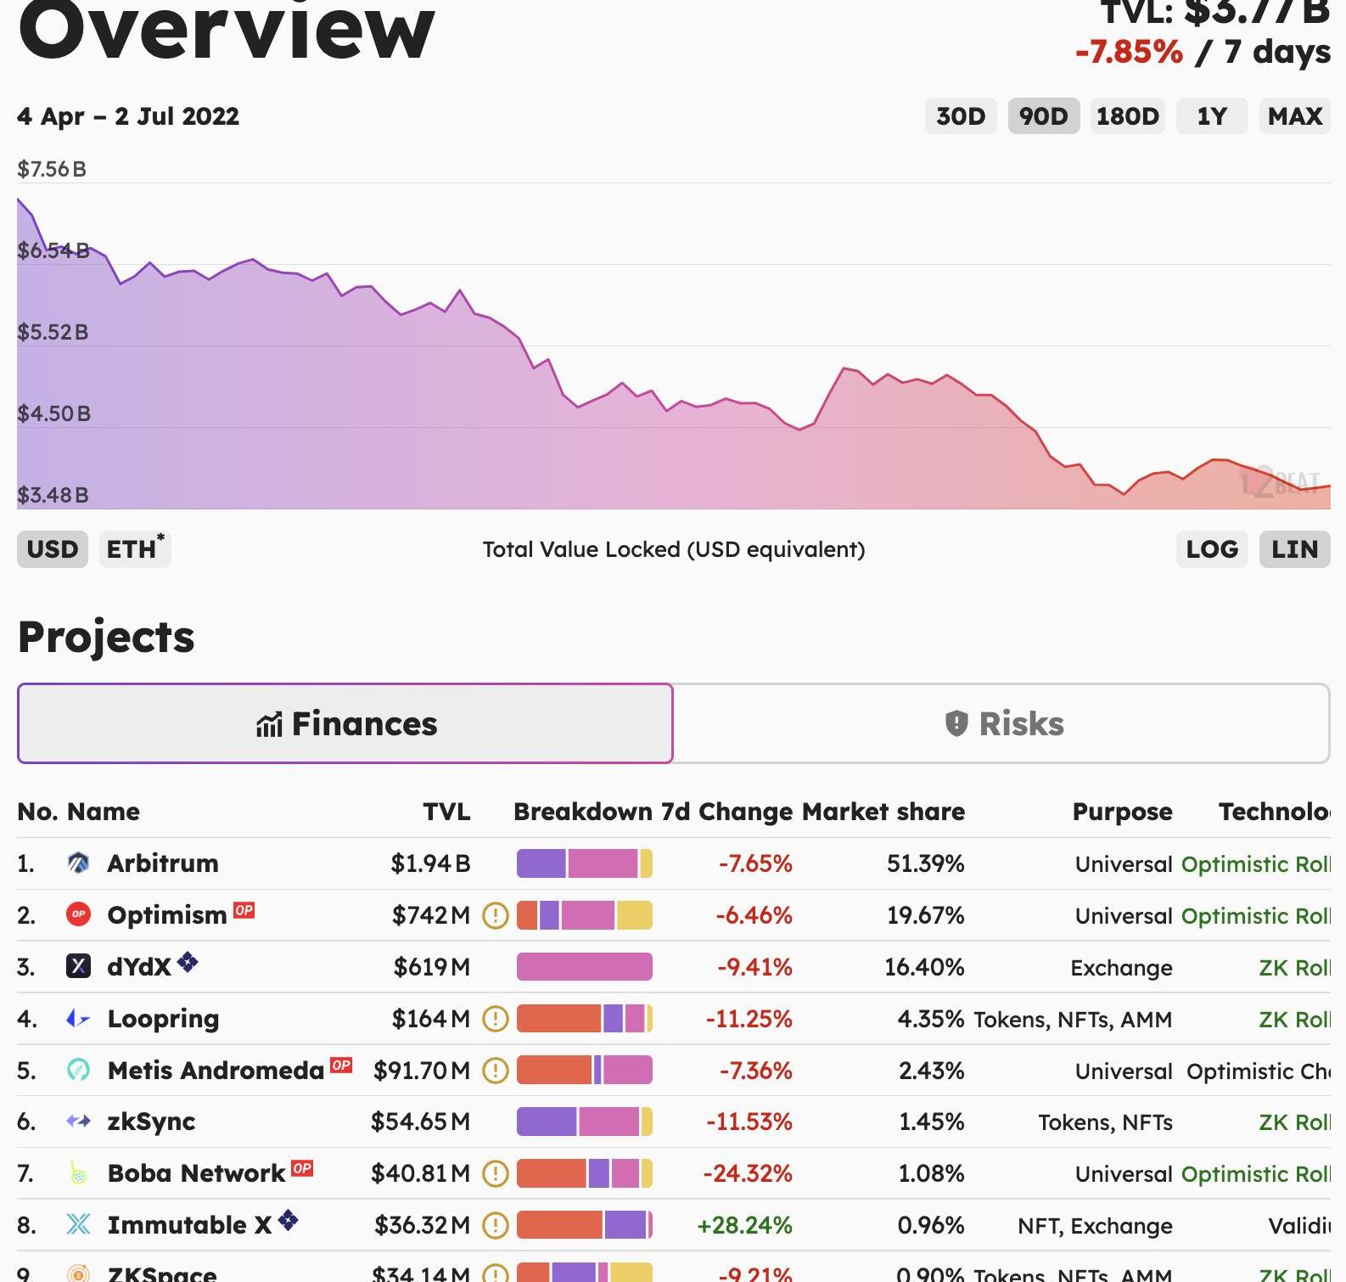Open the Immutable X project link
Screen dimensions: 1346x1282
(189, 1225)
